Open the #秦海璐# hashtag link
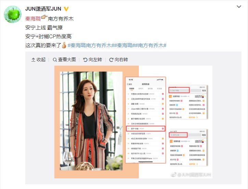 pyautogui.click(x=125, y=45)
